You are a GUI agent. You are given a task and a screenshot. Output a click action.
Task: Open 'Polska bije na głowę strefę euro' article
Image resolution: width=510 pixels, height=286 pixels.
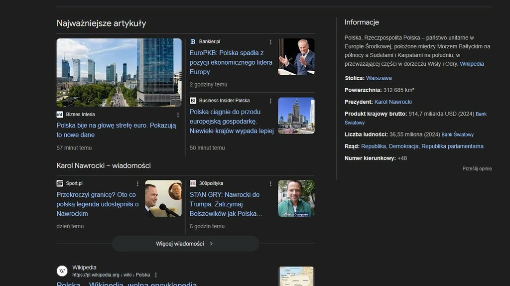coord(116,130)
